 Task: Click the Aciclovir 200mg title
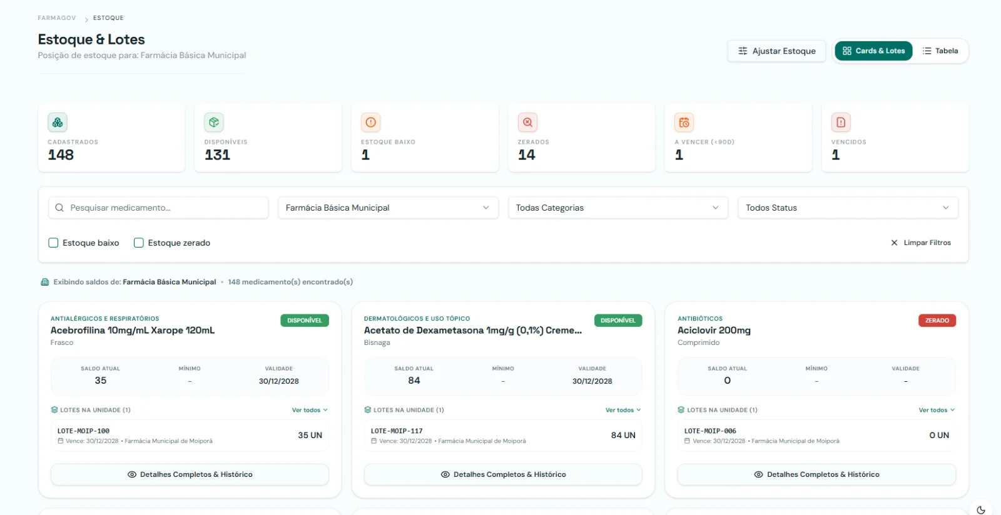714,330
